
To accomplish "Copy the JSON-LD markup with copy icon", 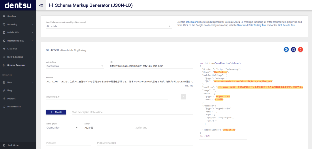I will pyautogui.click(x=293, y=49).
